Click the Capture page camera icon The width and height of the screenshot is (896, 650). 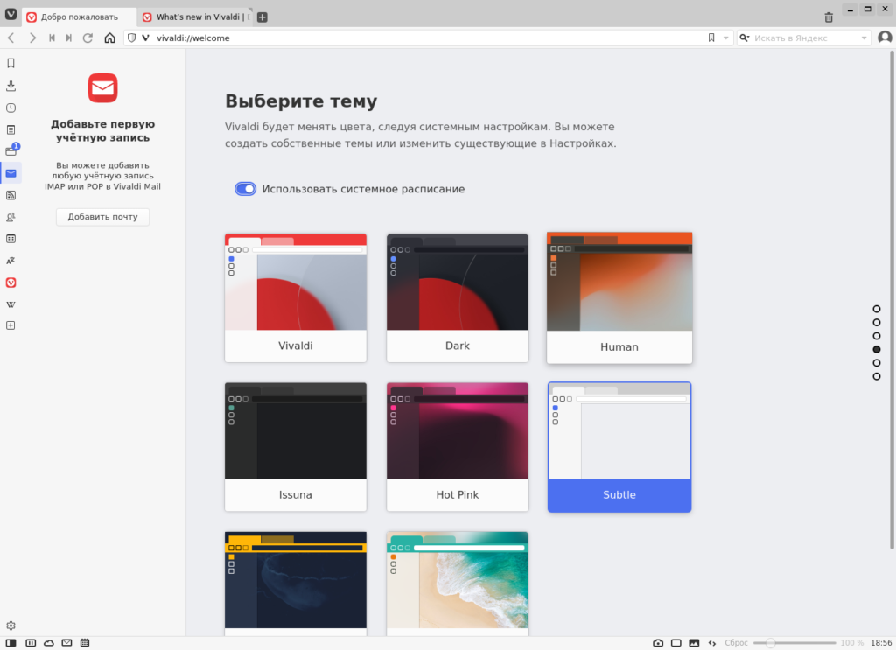coord(658,643)
